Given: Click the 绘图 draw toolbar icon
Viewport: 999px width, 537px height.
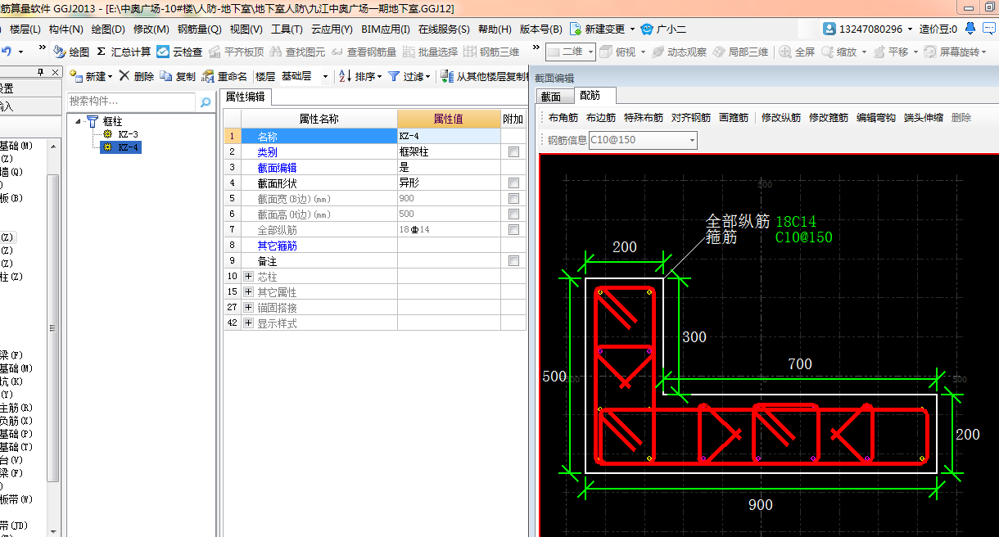Looking at the screenshot, I should 60,52.
